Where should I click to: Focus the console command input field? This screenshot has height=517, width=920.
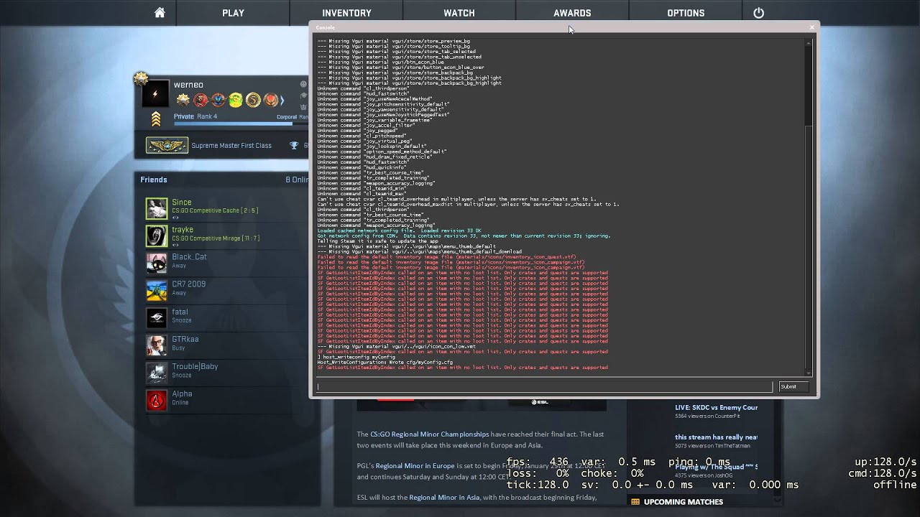(x=544, y=386)
